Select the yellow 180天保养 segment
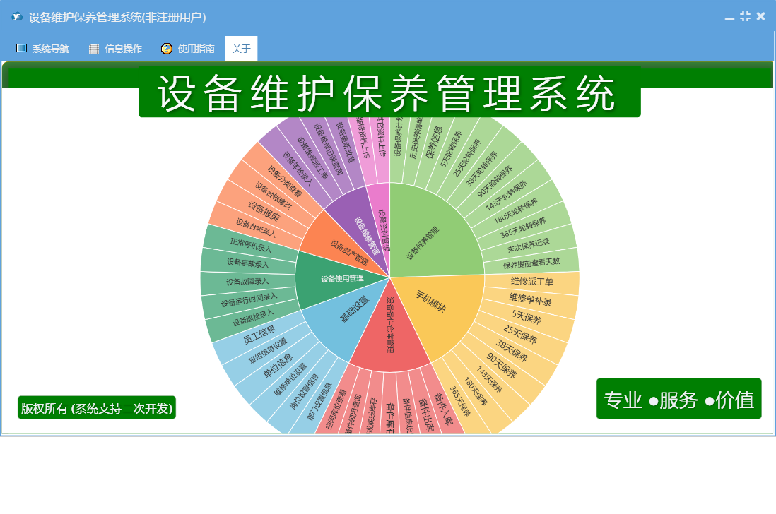The width and height of the screenshot is (776, 514). (x=475, y=391)
